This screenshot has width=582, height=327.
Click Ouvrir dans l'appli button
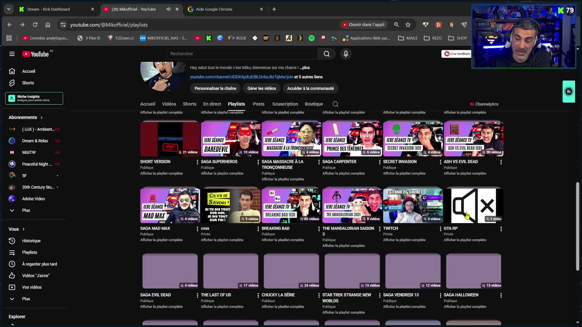(363, 25)
